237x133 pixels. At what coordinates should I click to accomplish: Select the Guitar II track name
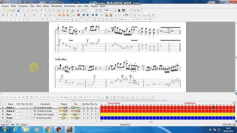10,111
